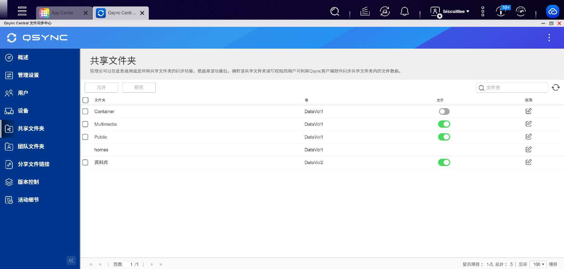Image resolution: width=564 pixels, height=269 pixels.
Task: Refresh the shared folder list
Action: click(x=555, y=87)
